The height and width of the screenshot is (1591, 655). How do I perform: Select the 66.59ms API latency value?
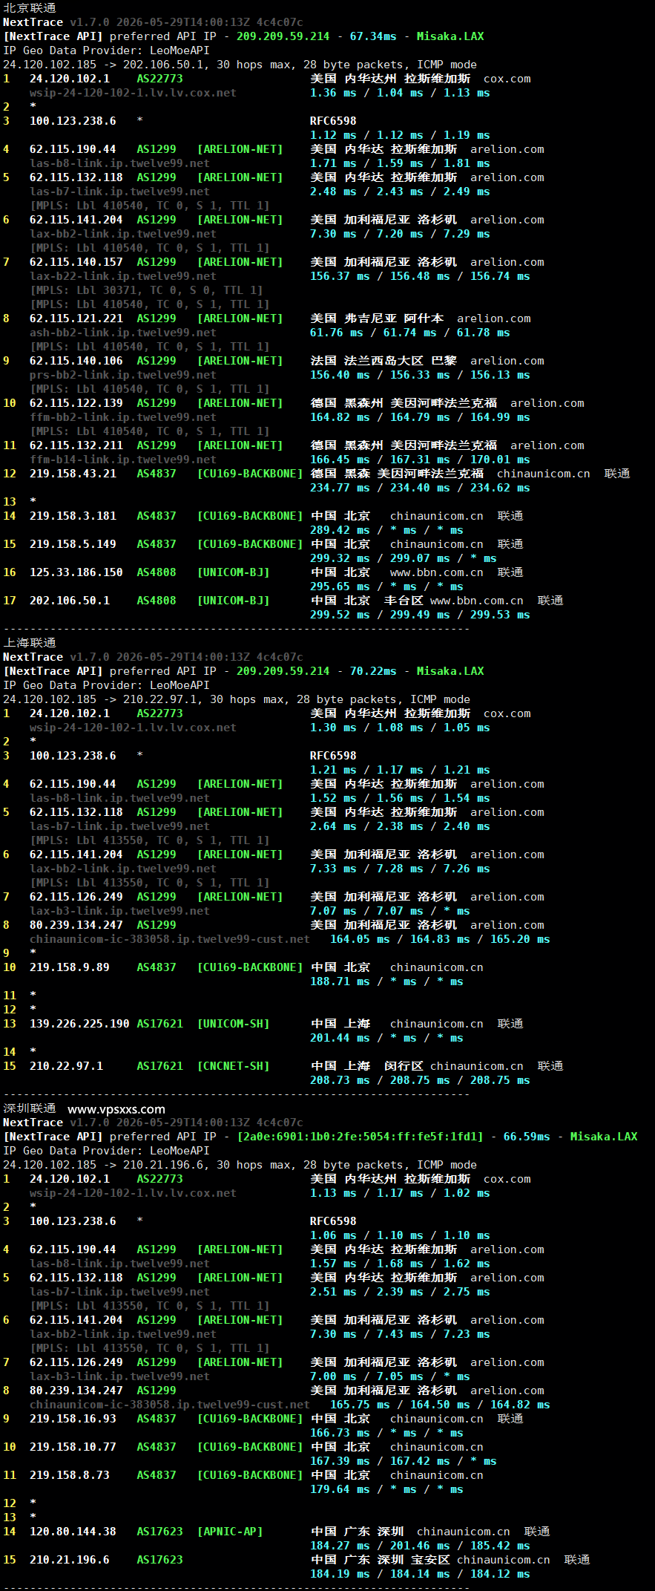point(527,1137)
